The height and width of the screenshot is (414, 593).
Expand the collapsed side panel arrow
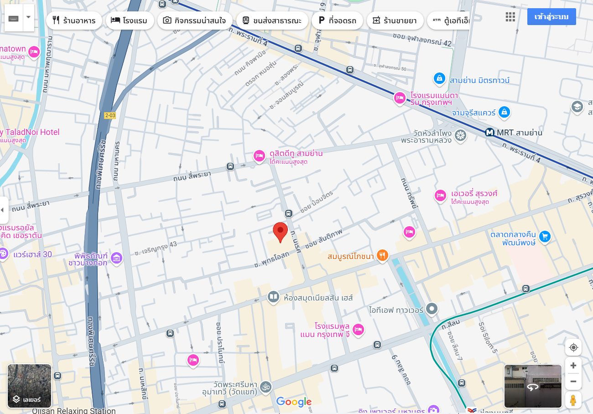point(2,210)
